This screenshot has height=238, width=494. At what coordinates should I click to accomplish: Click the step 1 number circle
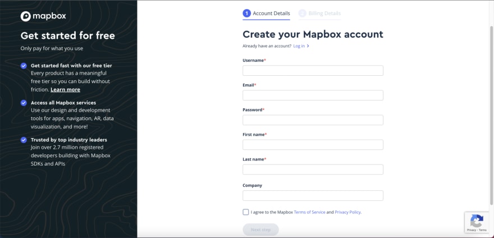coord(246,13)
